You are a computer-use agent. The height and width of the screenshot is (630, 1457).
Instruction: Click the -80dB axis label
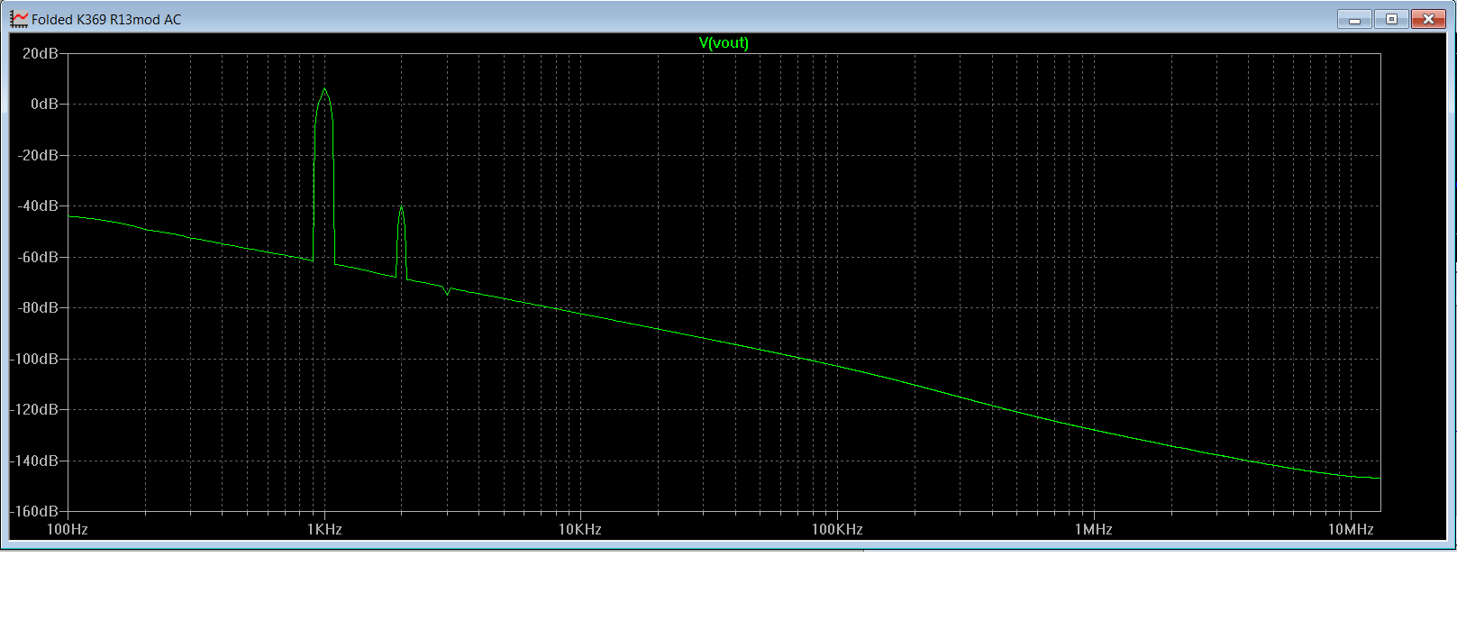38,307
